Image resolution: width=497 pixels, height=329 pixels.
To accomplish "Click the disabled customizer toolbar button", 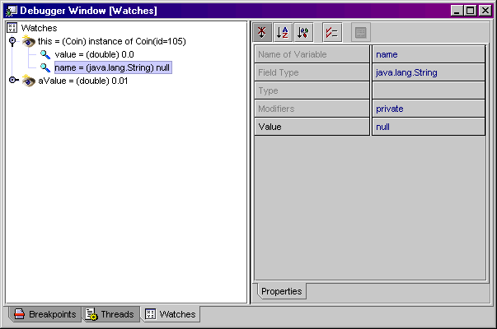I will [361, 32].
